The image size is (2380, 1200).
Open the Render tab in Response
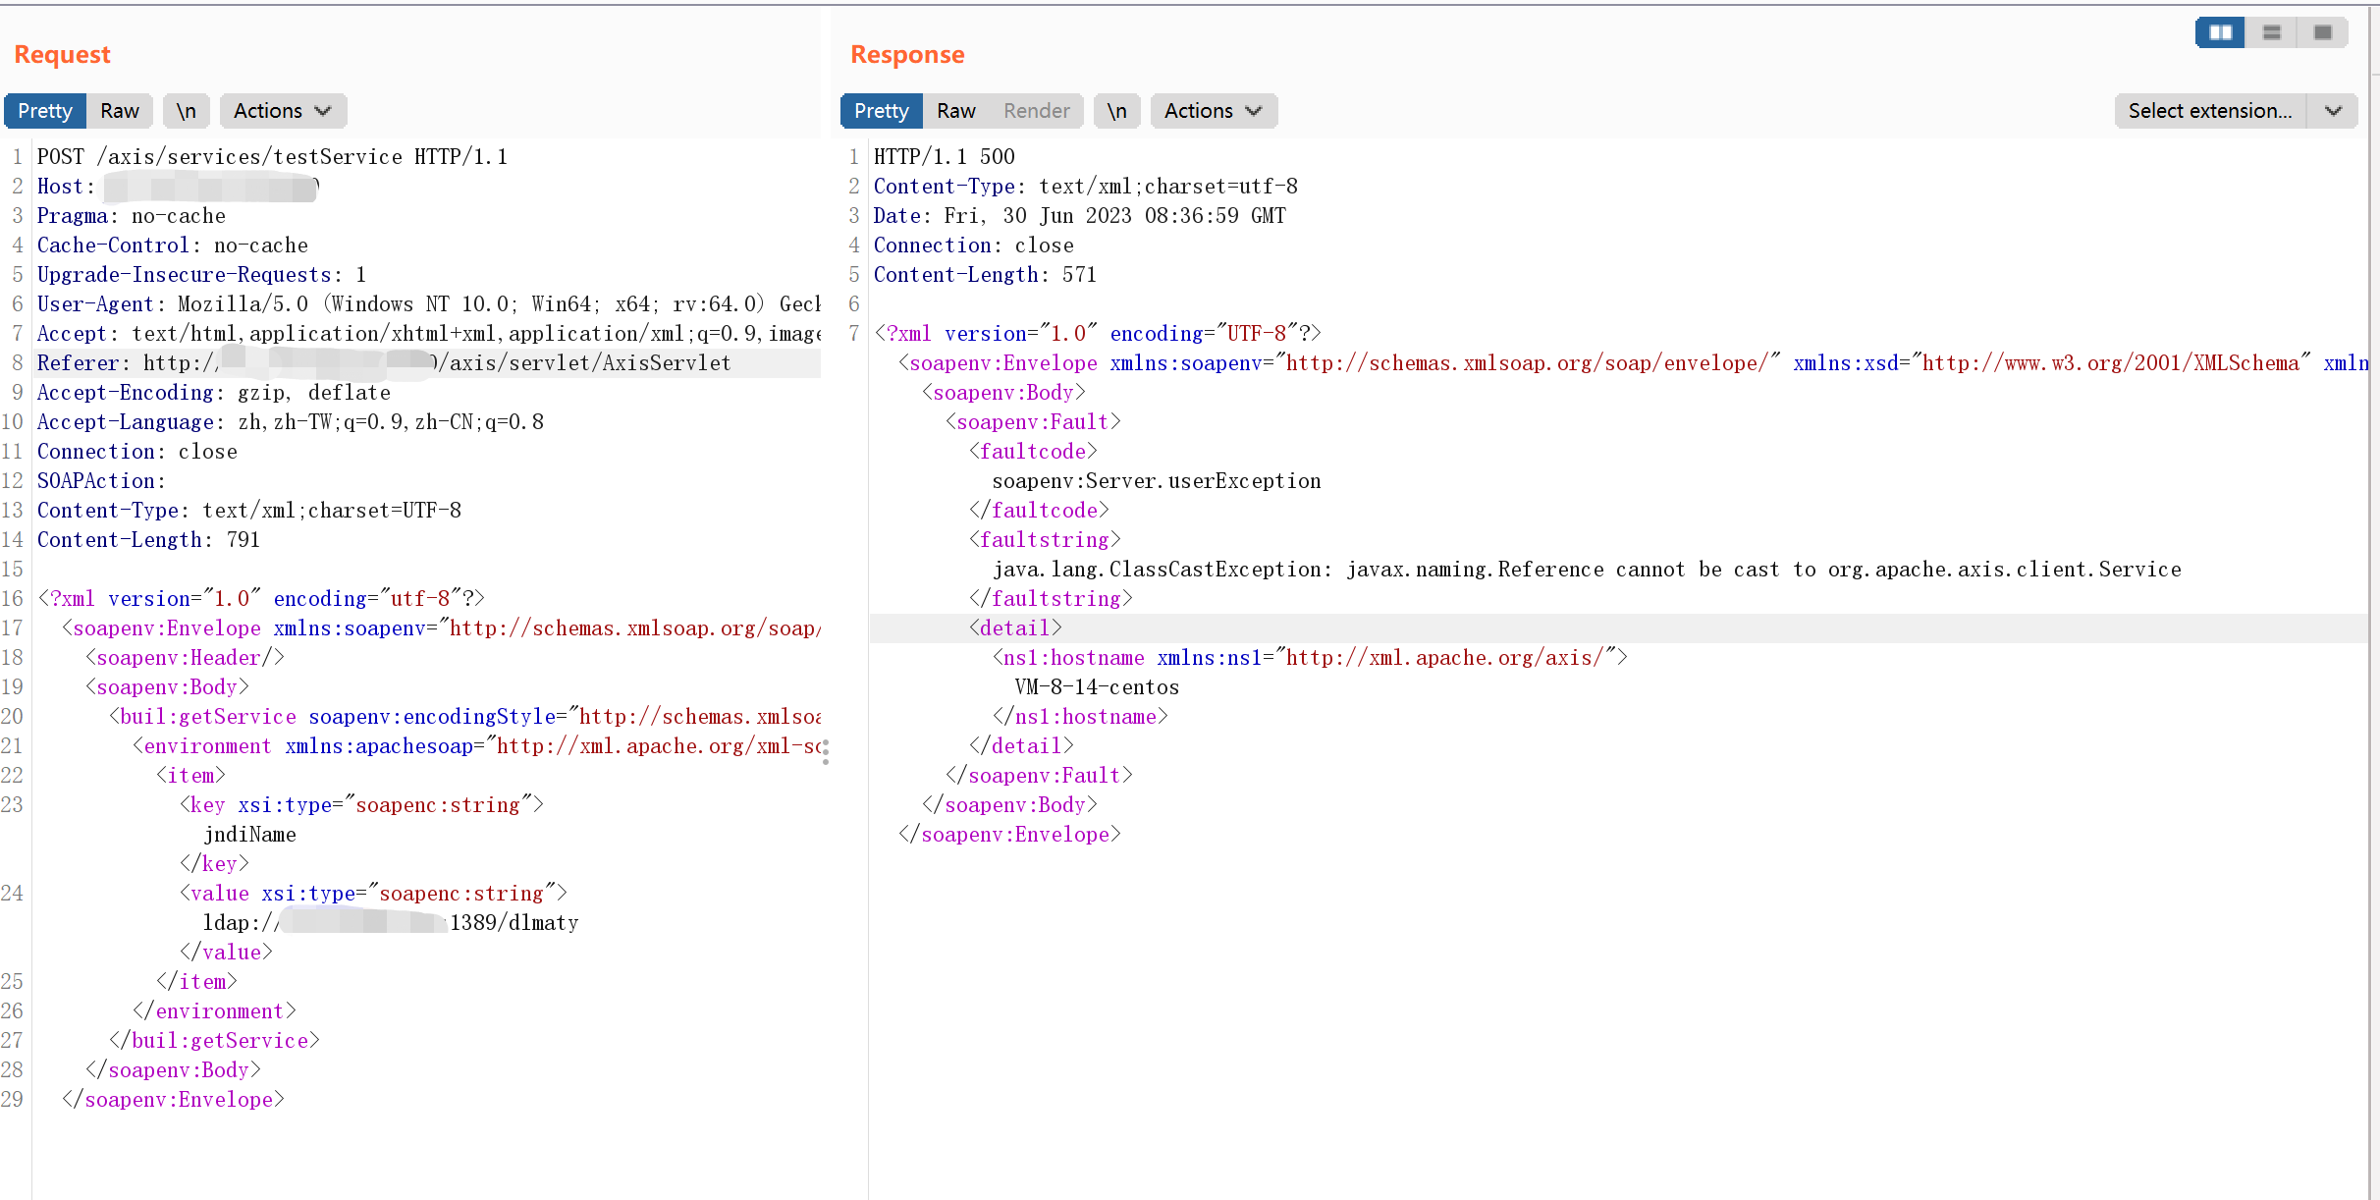point(1036,111)
